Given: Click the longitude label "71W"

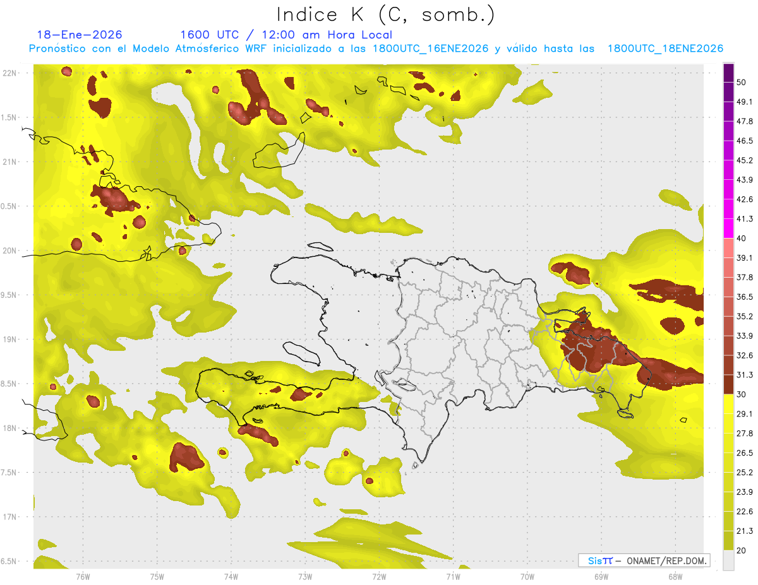Looking at the screenshot, I should 453,577.
